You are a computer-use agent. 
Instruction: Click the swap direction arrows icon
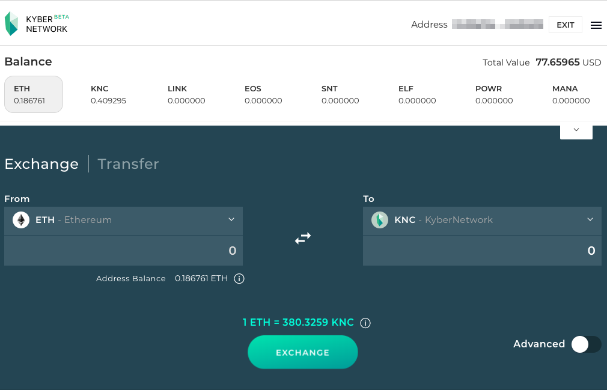click(303, 238)
